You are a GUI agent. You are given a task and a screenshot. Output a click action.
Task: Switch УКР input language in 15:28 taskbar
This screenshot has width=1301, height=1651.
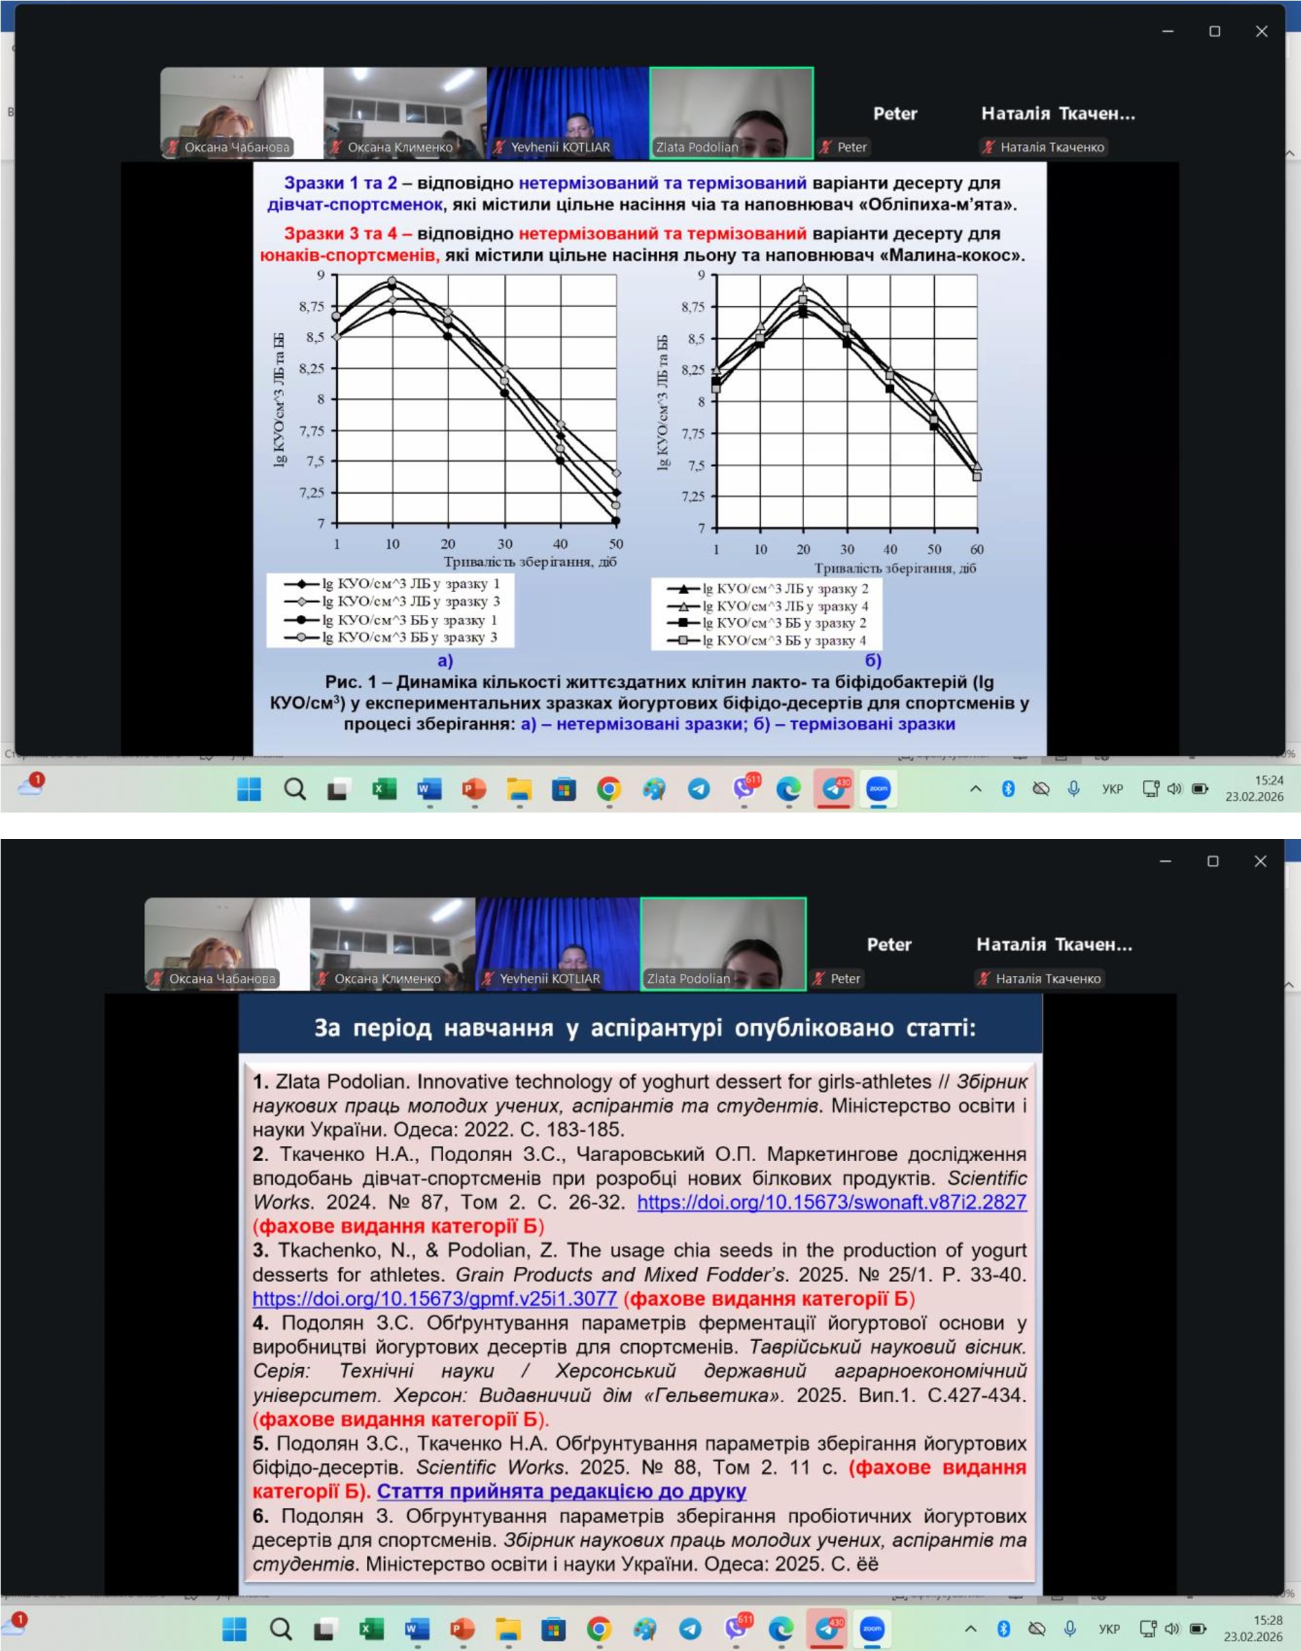[x=1109, y=1629]
